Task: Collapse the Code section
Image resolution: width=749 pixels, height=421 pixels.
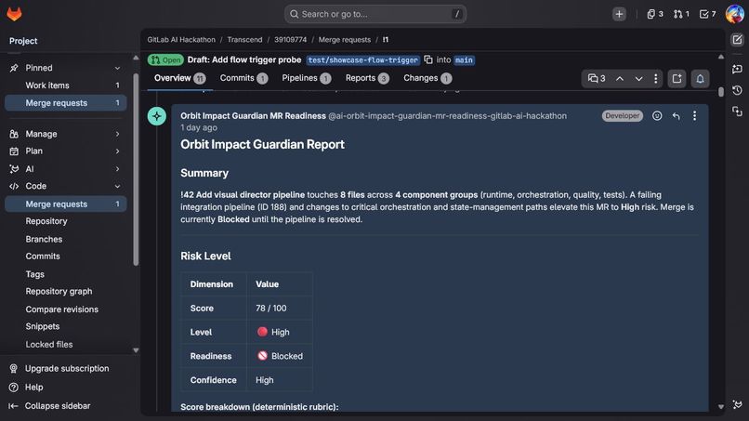Action: [117, 186]
